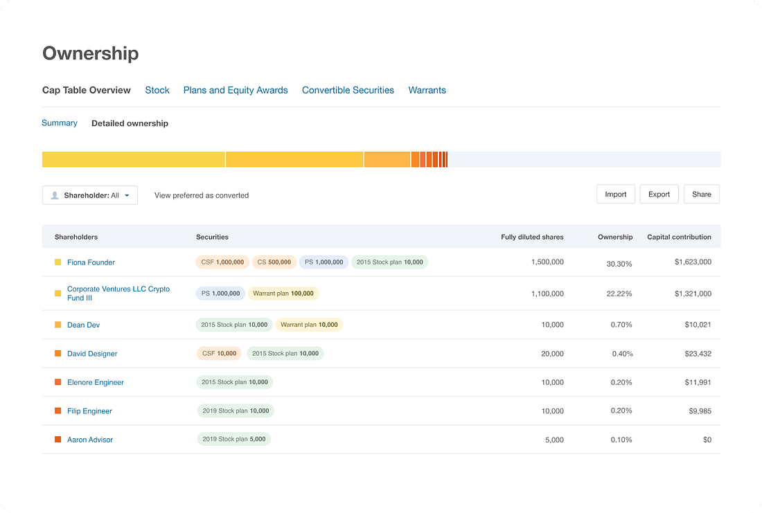Click the Share button

702,195
